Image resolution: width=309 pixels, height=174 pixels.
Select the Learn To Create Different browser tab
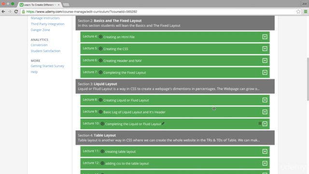tap(40, 5)
